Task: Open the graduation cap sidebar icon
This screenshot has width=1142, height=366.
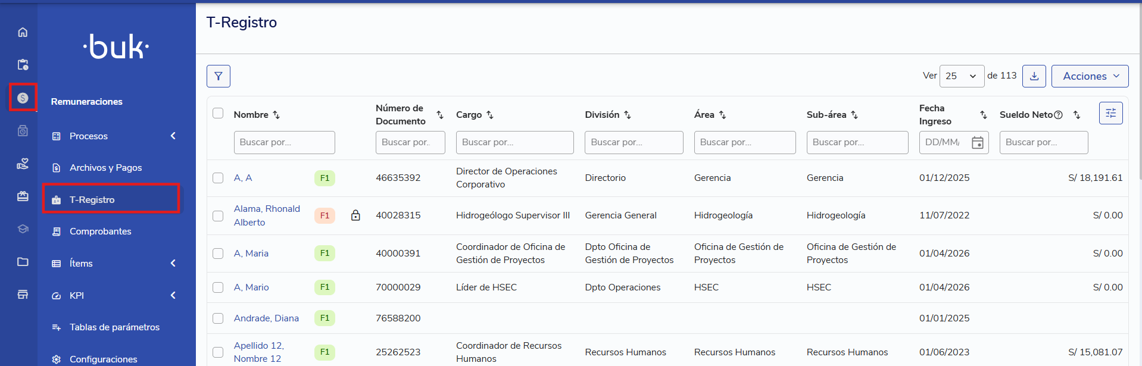Action: tap(23, 229)
